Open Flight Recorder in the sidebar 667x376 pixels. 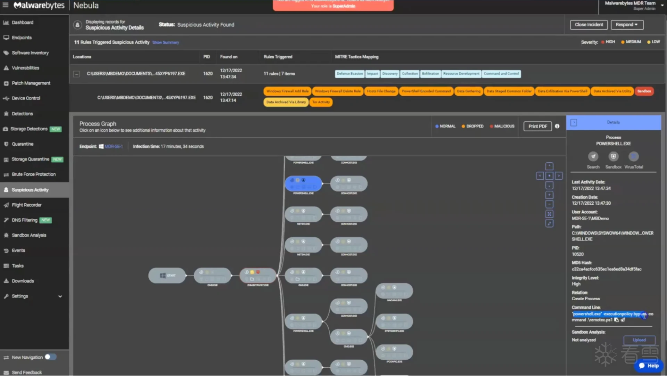coord(26,205)
